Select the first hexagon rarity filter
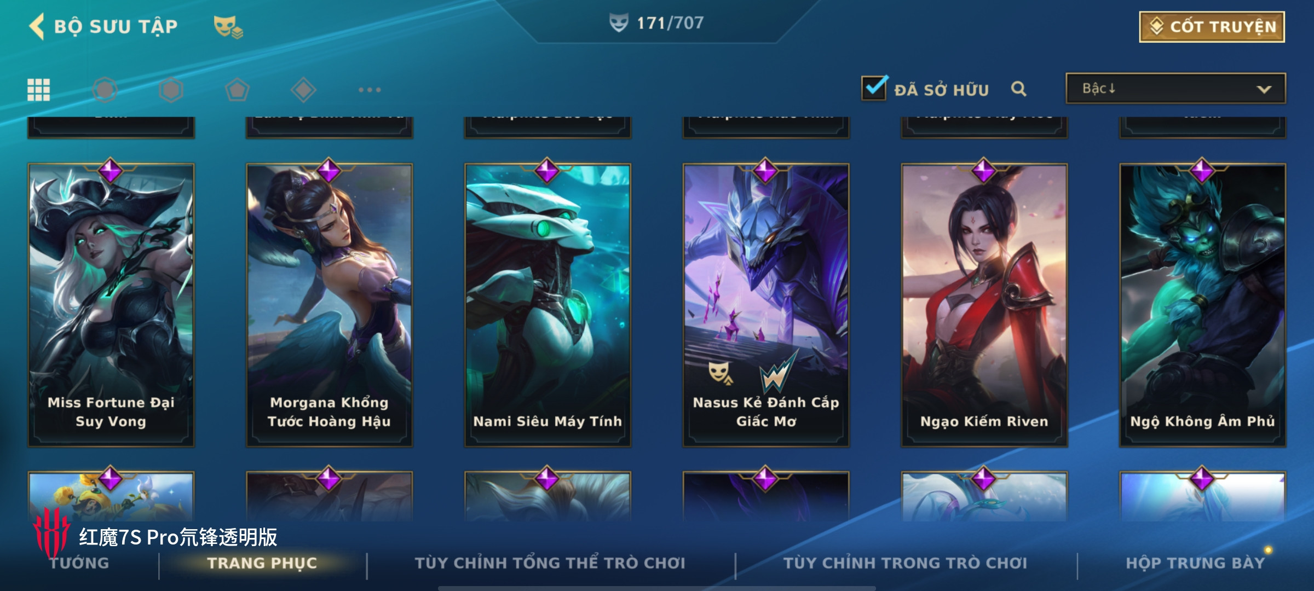Image resolution: width=1314 pixels, height=591 pixels. (x=105, y=90)
